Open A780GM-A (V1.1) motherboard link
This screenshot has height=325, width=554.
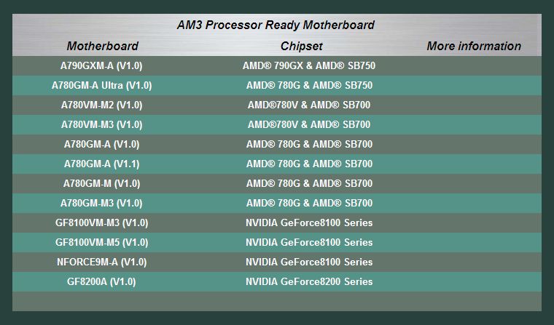pyautogui.click(x=101, y=164)
